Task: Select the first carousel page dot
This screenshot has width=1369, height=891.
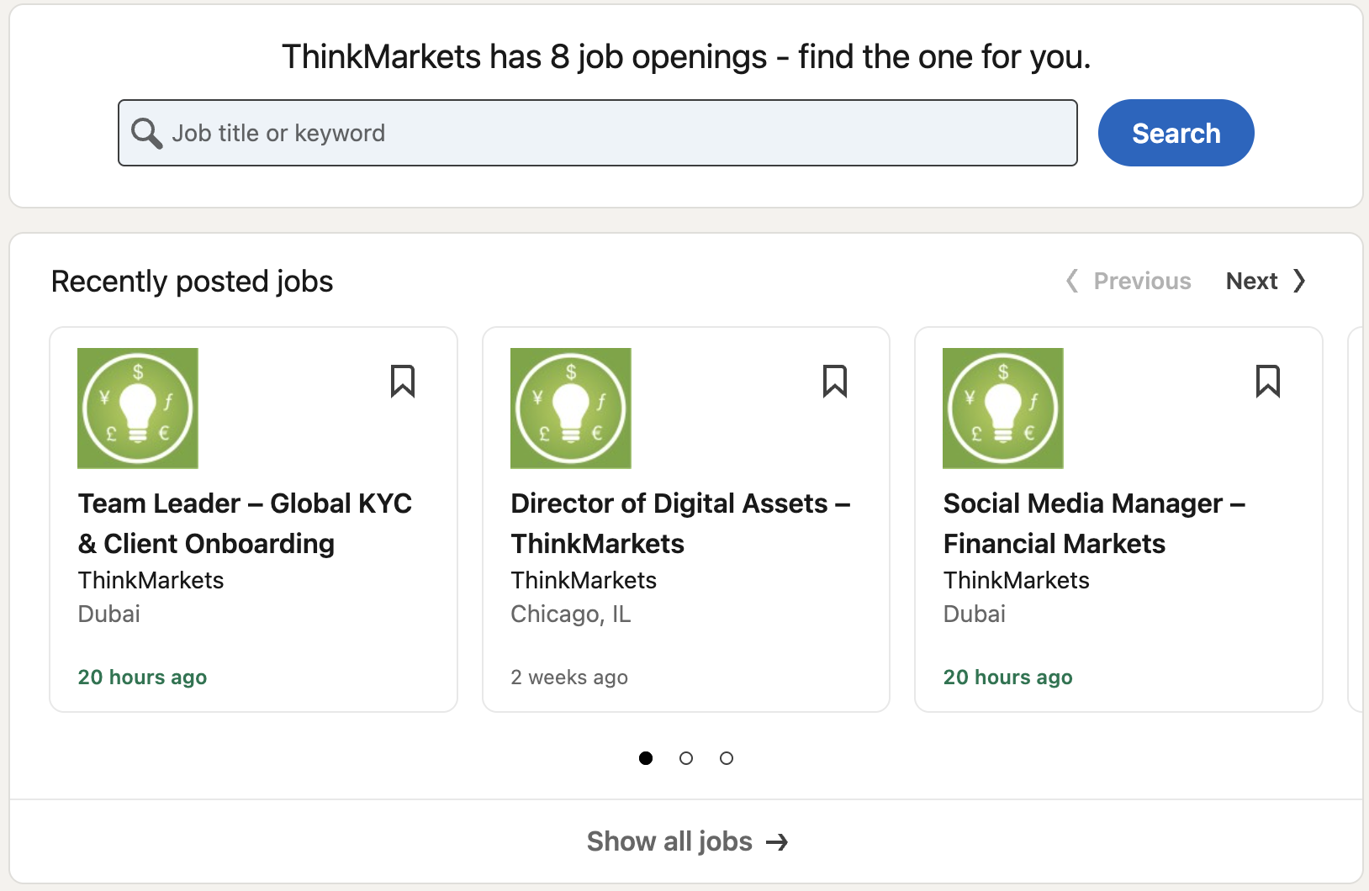Action: [646, 758]
